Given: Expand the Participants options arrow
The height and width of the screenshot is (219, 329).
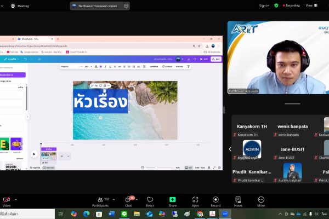Looking at the screenshot, I should pos(114,199).
